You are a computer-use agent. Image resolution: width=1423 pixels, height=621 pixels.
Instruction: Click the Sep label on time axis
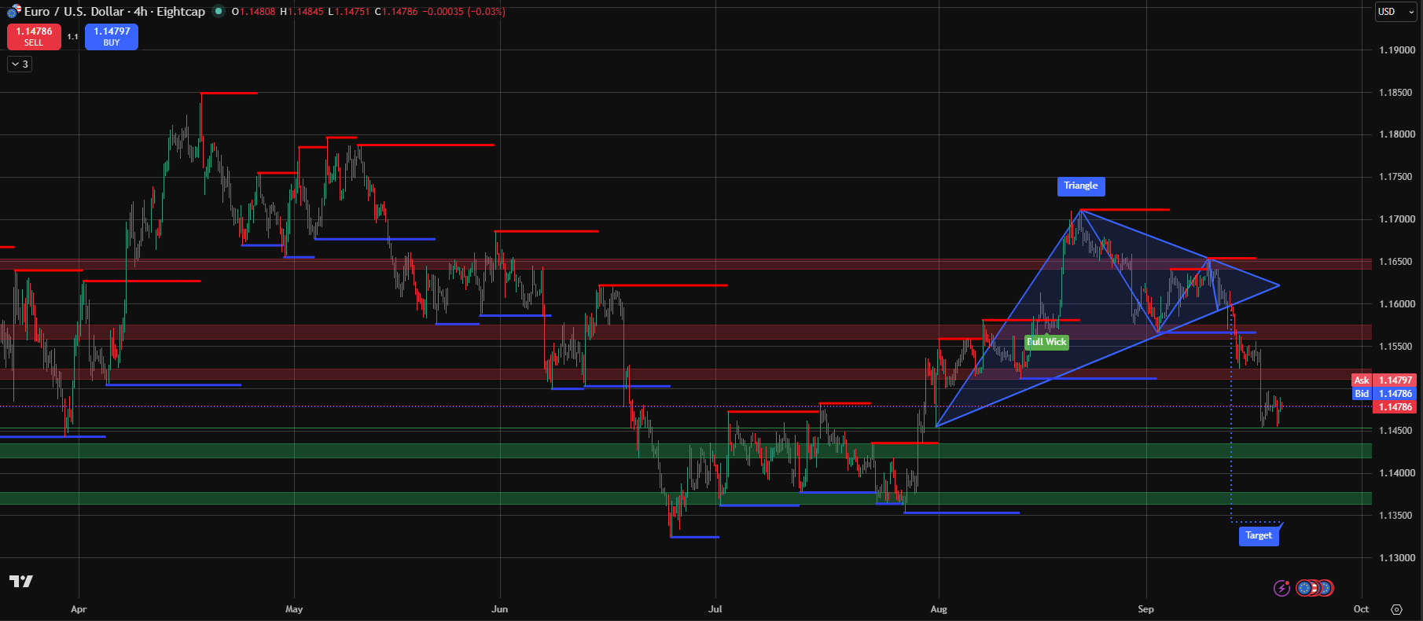(x=1146, y=609)
